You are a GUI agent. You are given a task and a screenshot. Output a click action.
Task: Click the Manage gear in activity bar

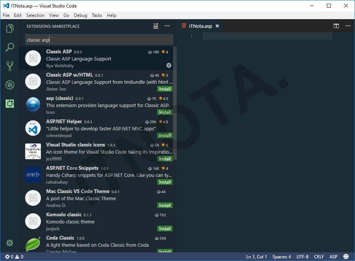[10, 243]
